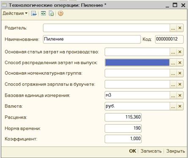Edit the Расценка value 115,360
Viewport: 188px width, 158px height.
click(x=123, y=117)
